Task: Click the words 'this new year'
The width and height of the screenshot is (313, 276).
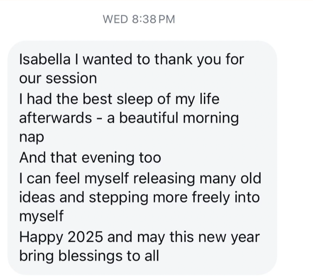Action: (x=214, y=237)
